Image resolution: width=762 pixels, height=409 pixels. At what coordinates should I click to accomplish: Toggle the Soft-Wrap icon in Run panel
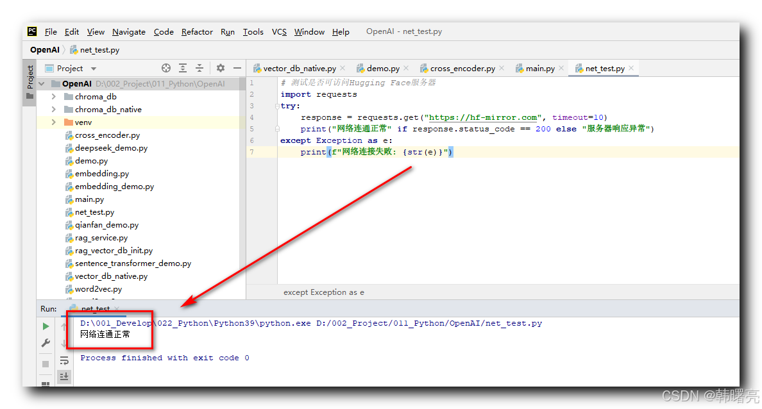point(64,360)
